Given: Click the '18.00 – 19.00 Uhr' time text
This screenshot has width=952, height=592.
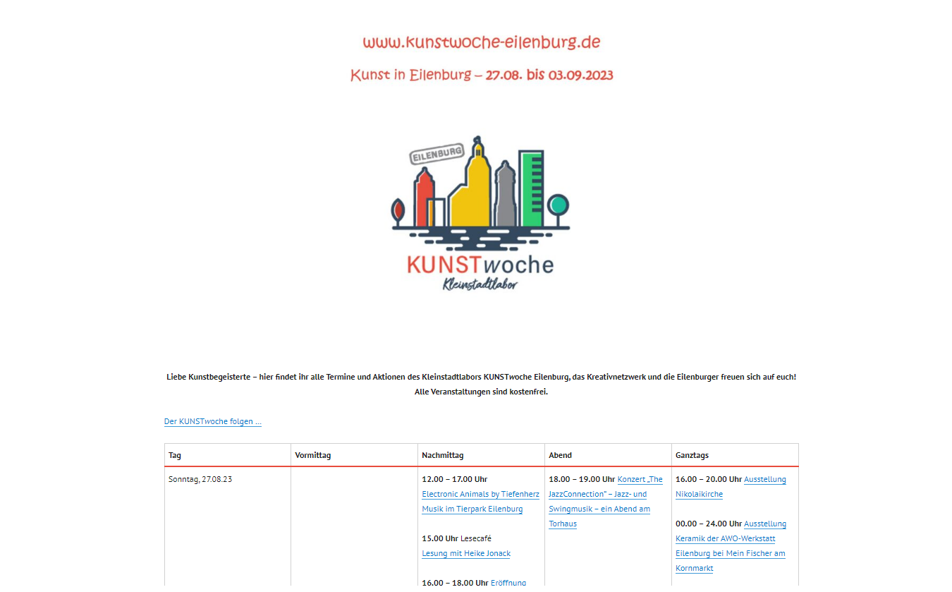Looking at the screenshot, I should (582, 480).
